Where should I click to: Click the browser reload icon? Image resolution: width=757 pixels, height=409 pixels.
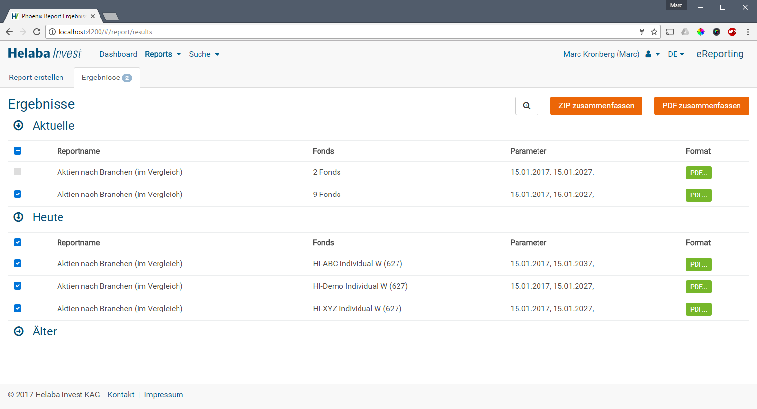click(37, 32)
